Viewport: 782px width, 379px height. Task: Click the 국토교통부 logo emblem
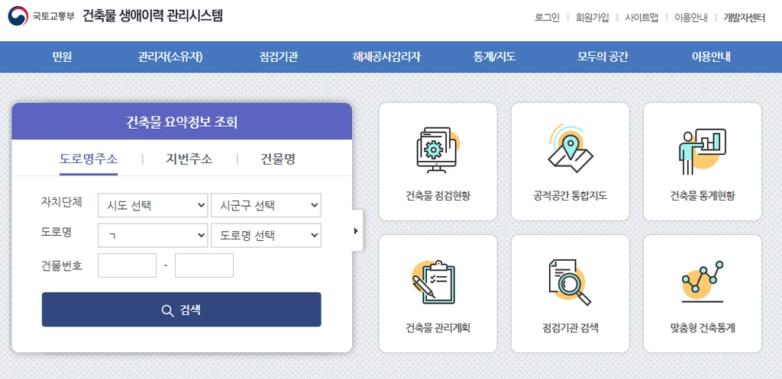[x=18, y=16]
